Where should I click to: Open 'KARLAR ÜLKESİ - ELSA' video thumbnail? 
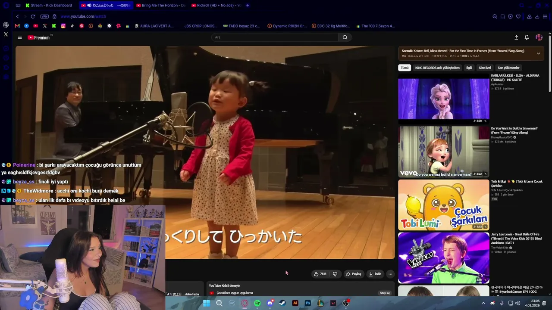[x=444, y=99]
